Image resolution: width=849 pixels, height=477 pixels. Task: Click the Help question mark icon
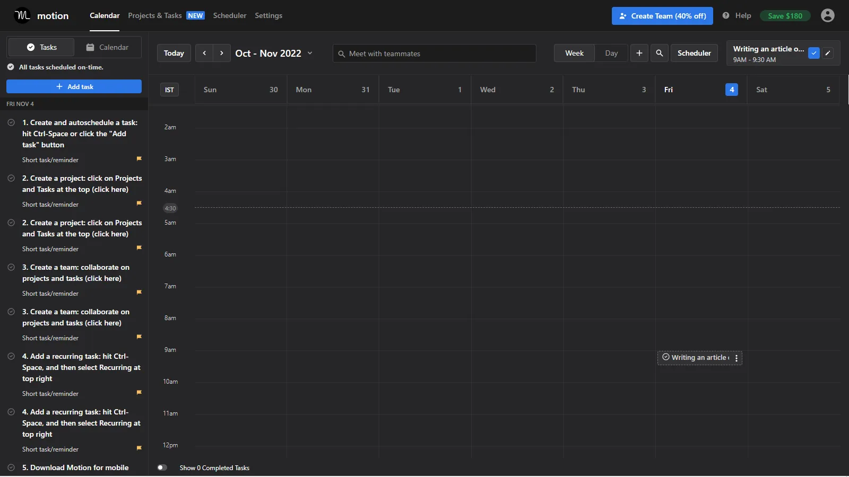(x=725, y=15)
